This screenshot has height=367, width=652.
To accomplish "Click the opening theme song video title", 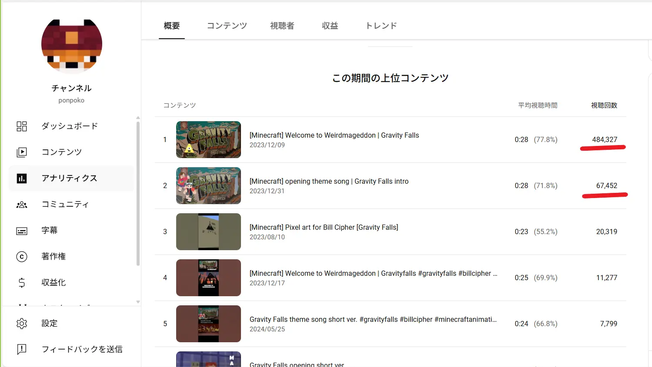I will (x=329, y=182).
